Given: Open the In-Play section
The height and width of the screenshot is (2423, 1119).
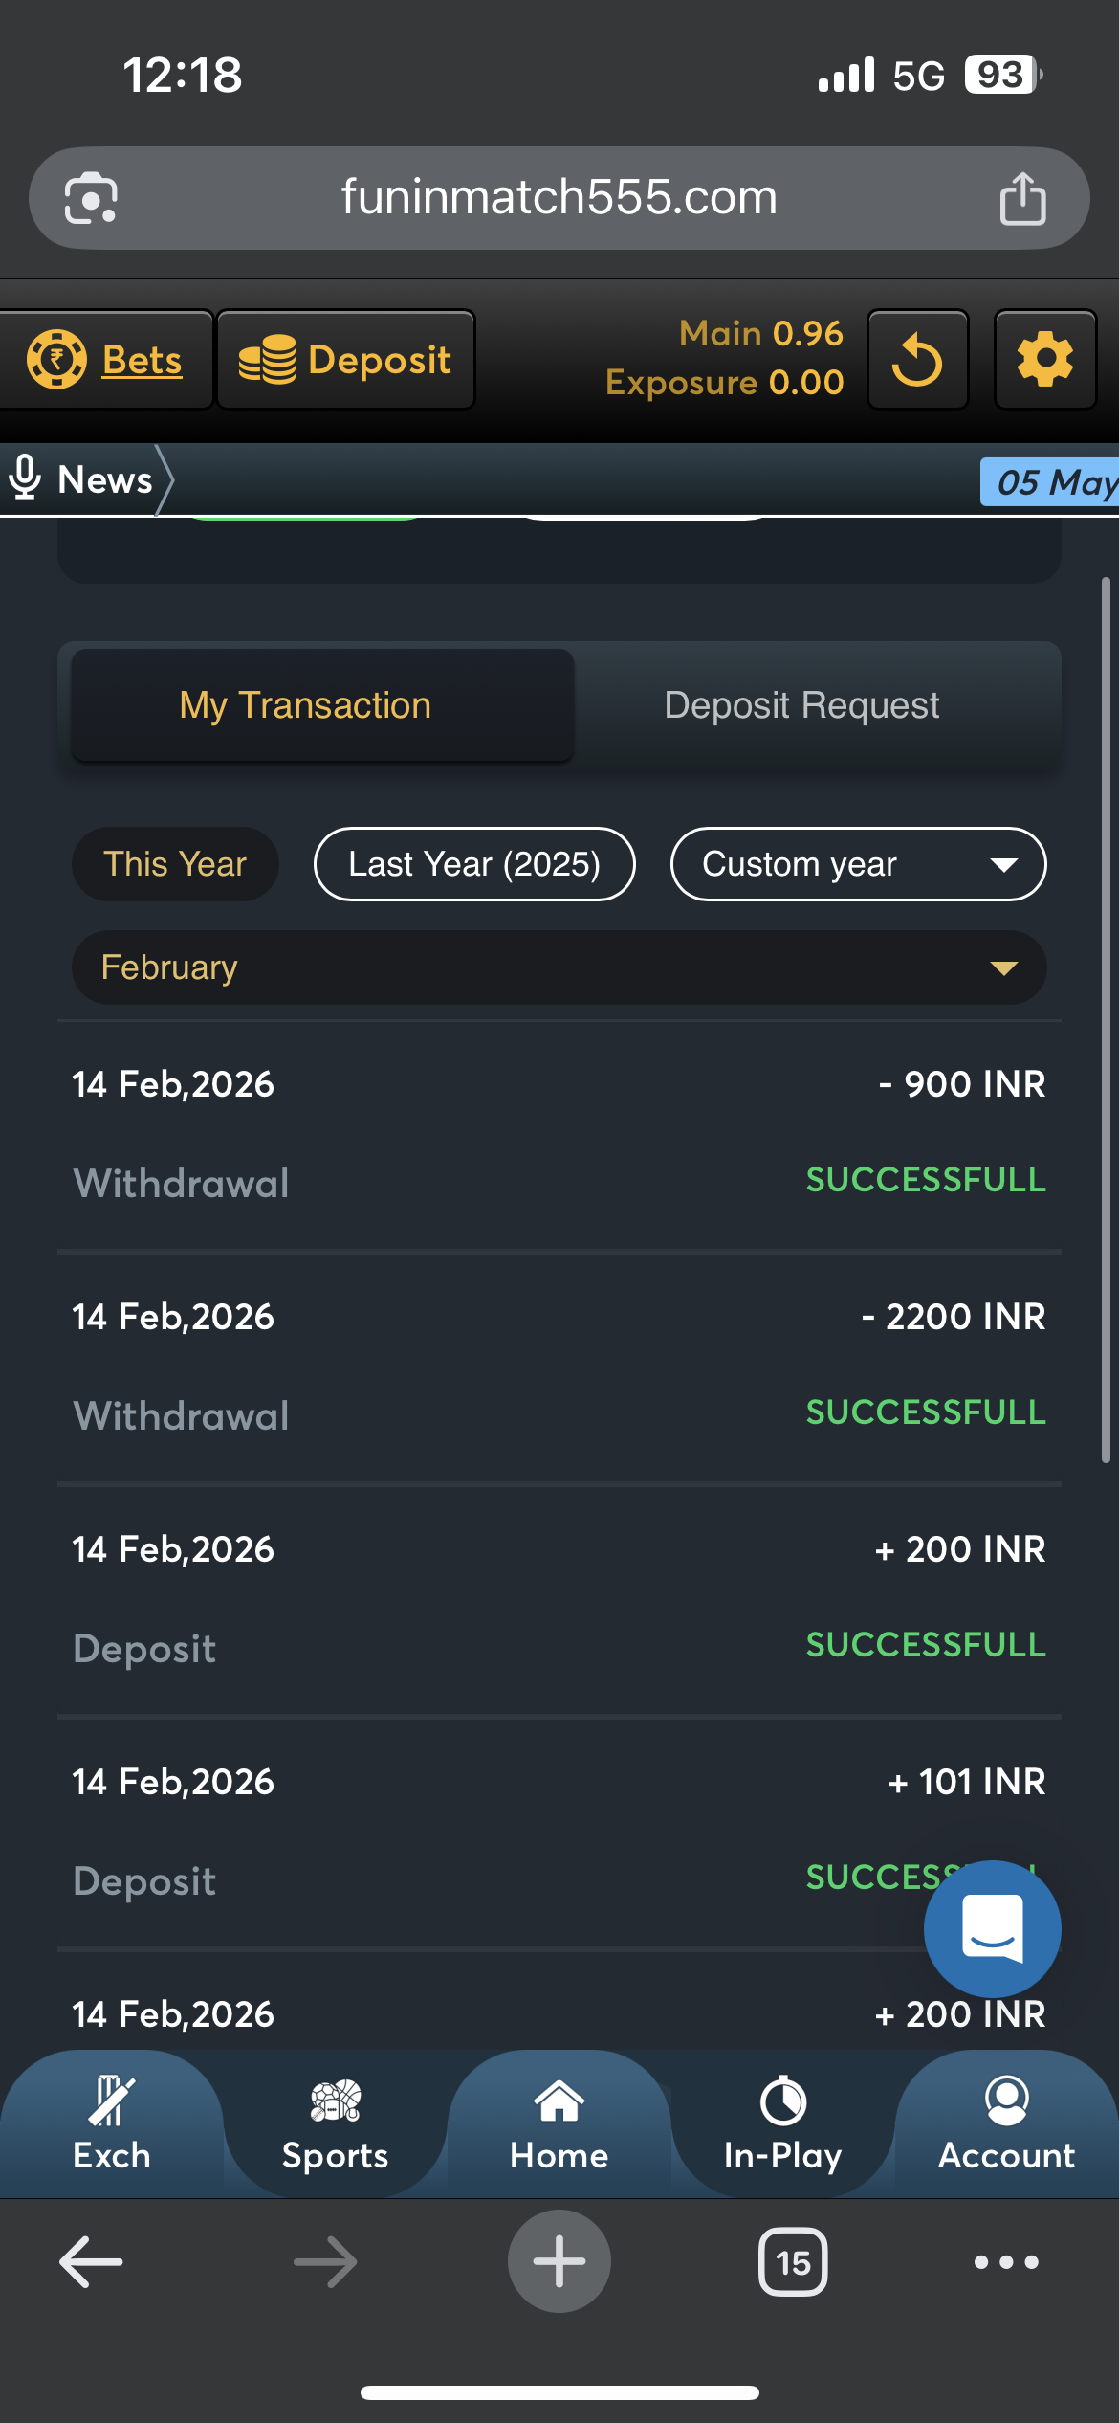Looking at the screenshot, I should tap(782, 2123).
